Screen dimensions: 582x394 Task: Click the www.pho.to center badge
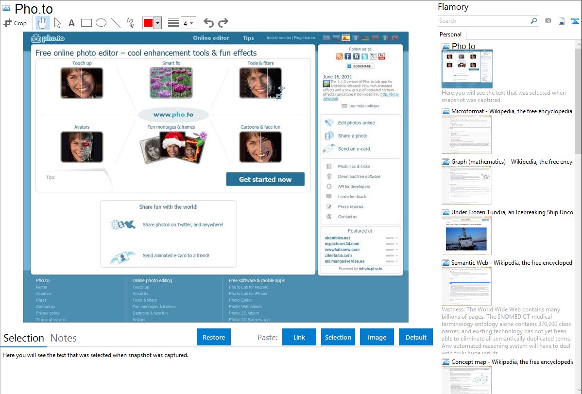tap(173, 114)
